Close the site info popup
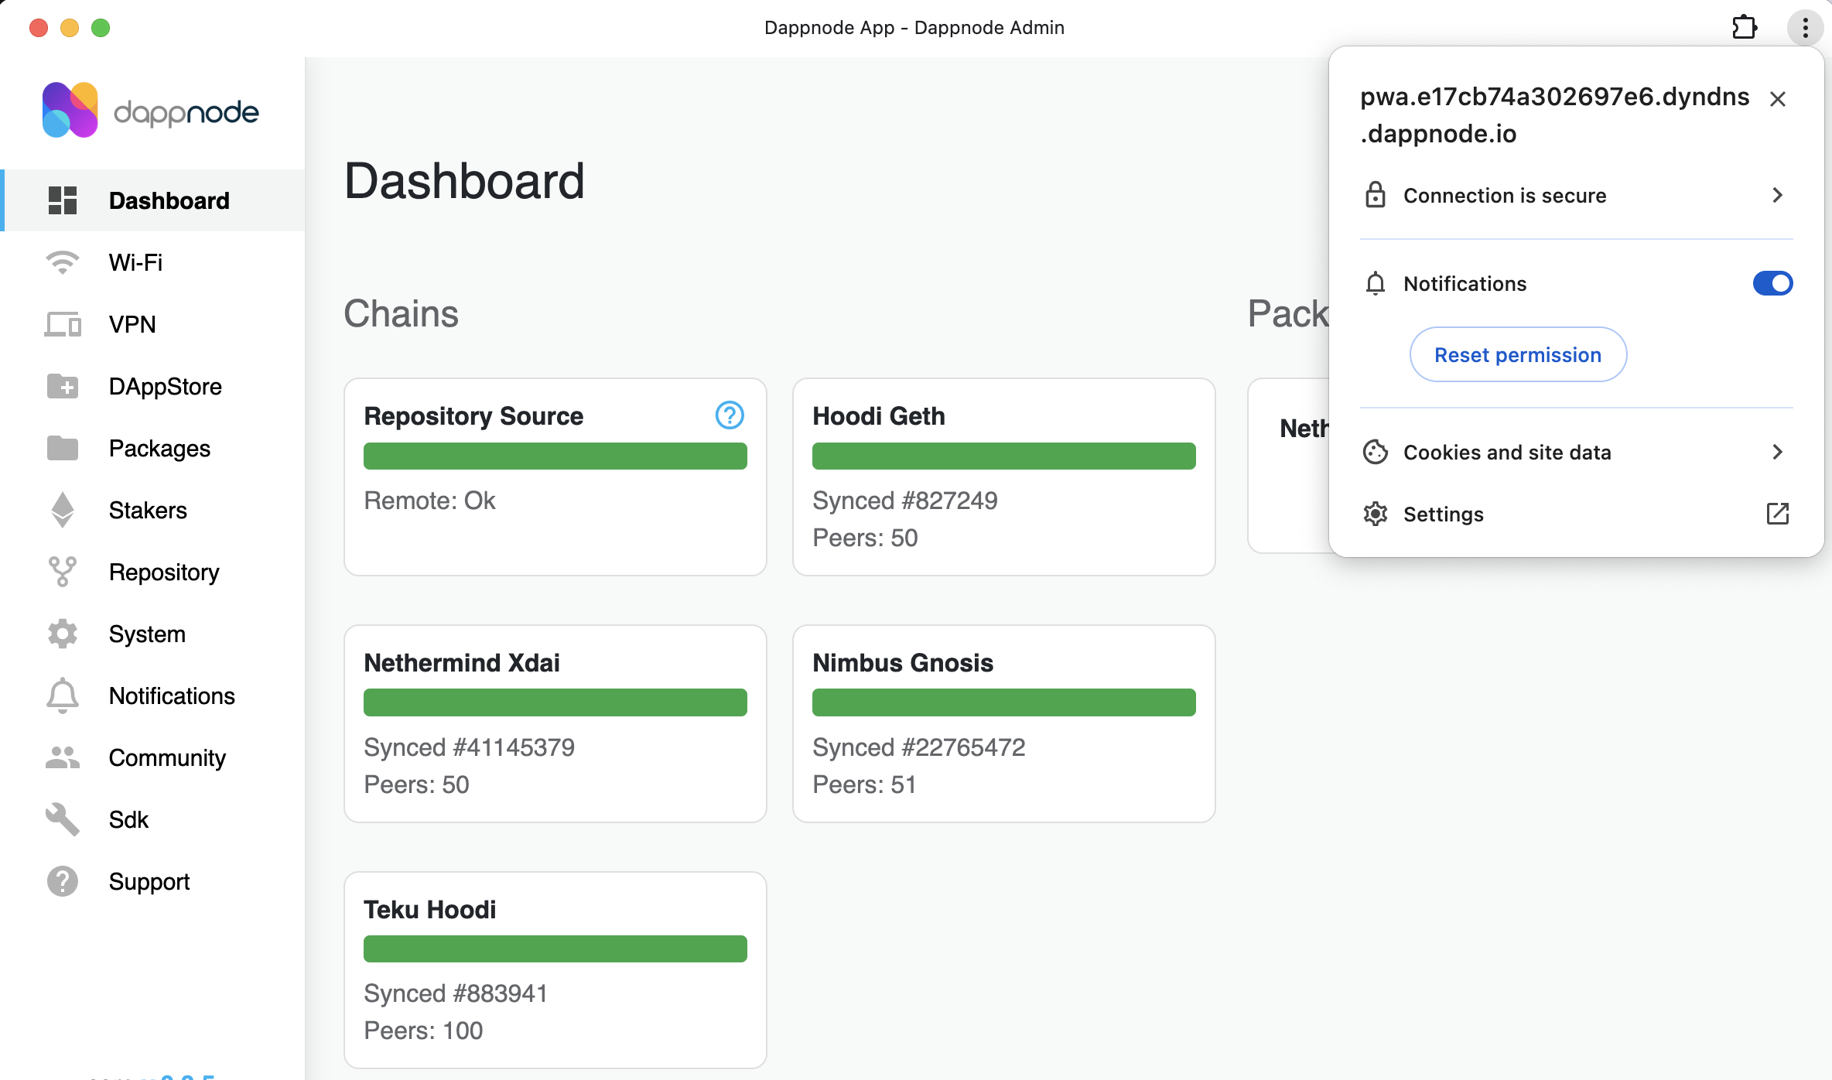This screenshot has width=1832, height=1080. pyautogui.click(x=1777, y=99)
